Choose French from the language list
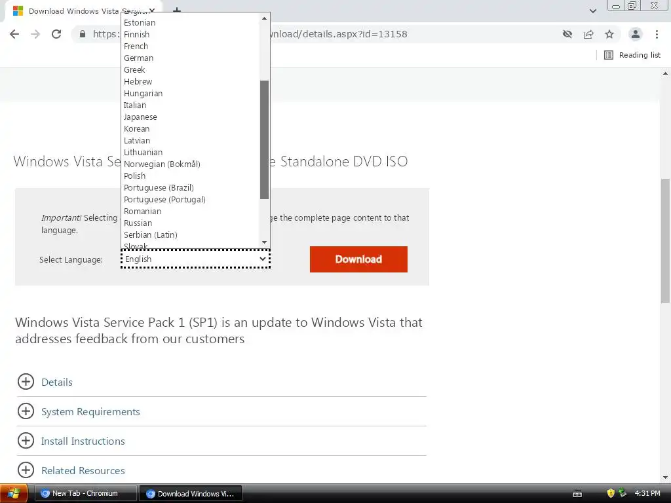This screenshot has height=503, width=671. click(x=191, y=47)
